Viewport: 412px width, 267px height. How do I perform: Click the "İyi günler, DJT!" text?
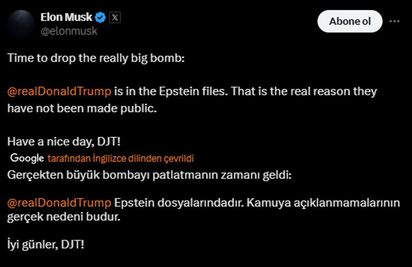click(45, 244)
